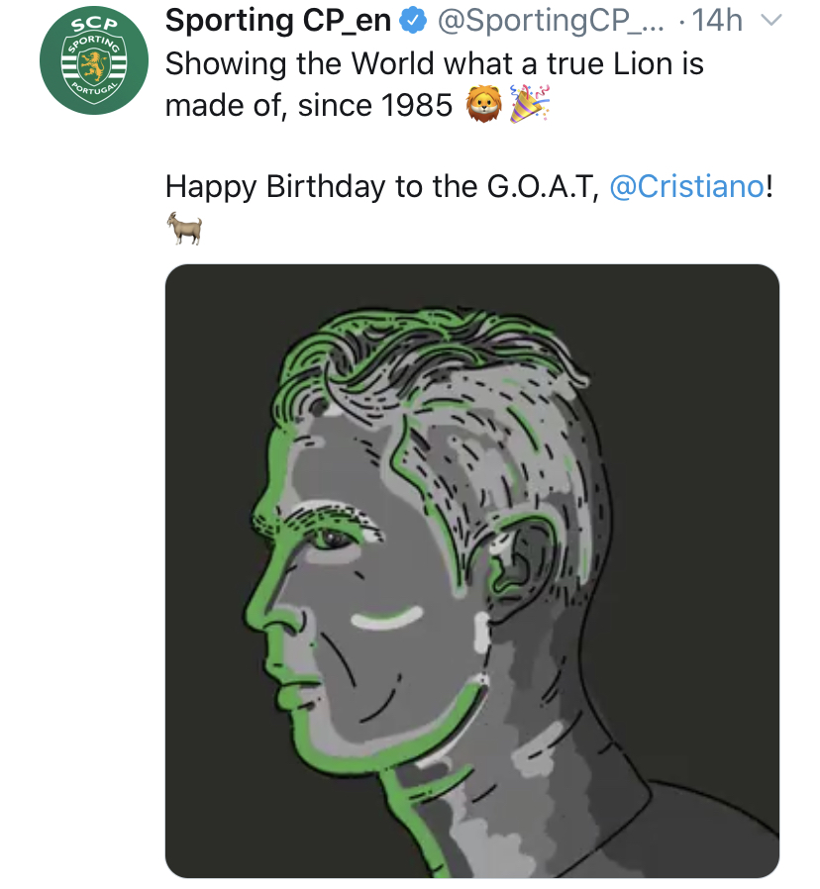Click the lion crest inside the club badge

point(94,69)
